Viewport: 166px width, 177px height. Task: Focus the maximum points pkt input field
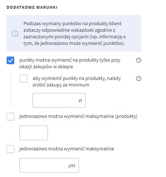tap(49, 165)
